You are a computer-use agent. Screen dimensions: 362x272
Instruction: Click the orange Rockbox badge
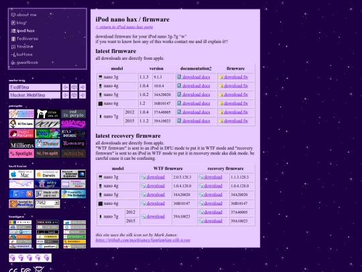(74, 242)
